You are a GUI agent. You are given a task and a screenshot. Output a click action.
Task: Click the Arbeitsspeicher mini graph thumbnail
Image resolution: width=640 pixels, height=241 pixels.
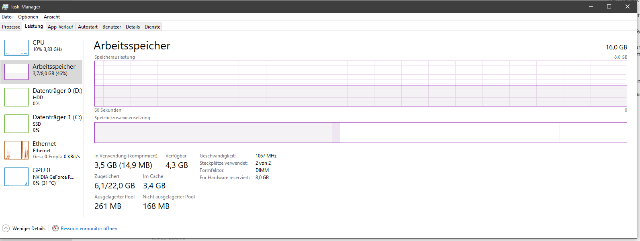[x=16, y=72]
